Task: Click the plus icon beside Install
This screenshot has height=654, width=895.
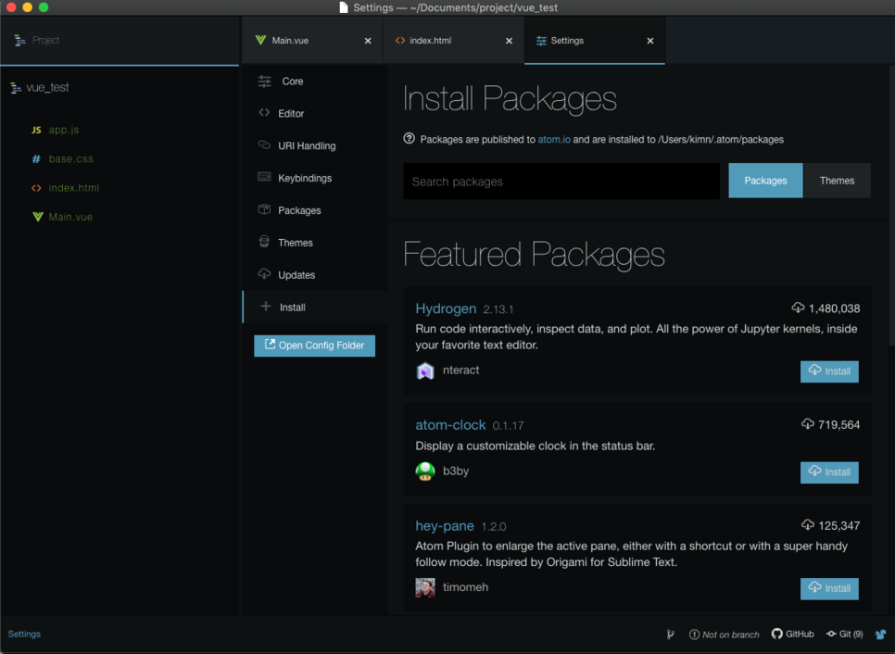Action: 265,307
